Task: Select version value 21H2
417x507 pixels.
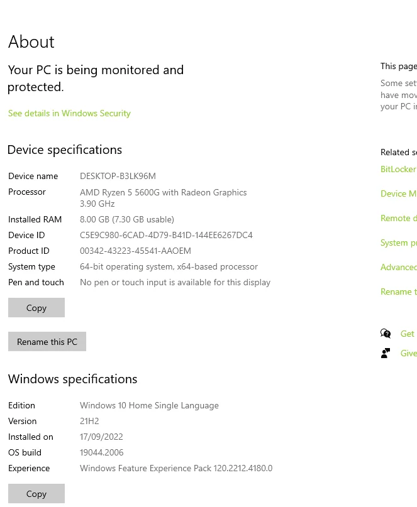Action: (89, 421)
